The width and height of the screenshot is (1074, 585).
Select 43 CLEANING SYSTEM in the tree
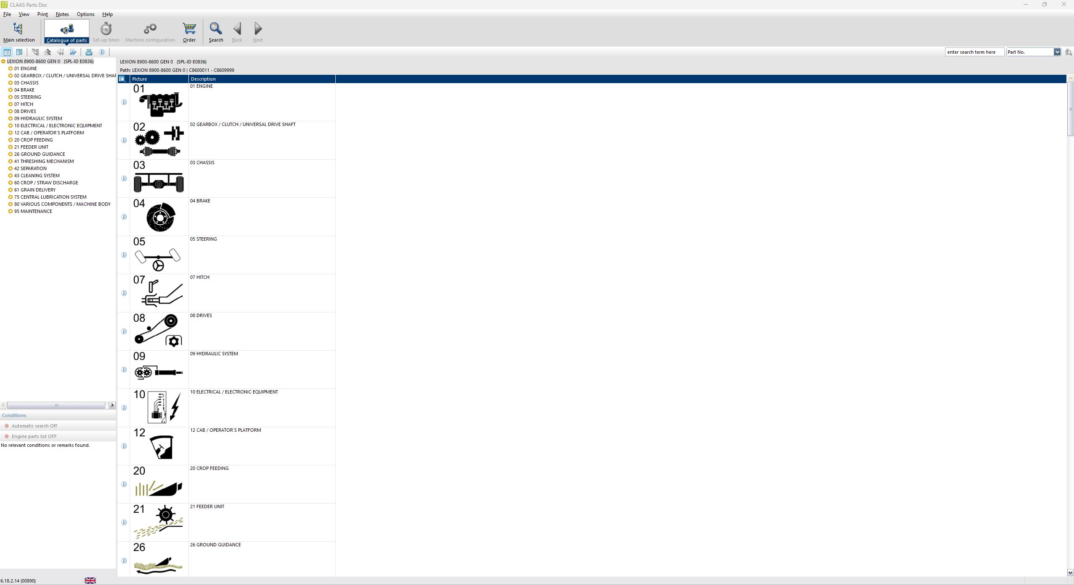pyautogui.click(x=37, y=176)
